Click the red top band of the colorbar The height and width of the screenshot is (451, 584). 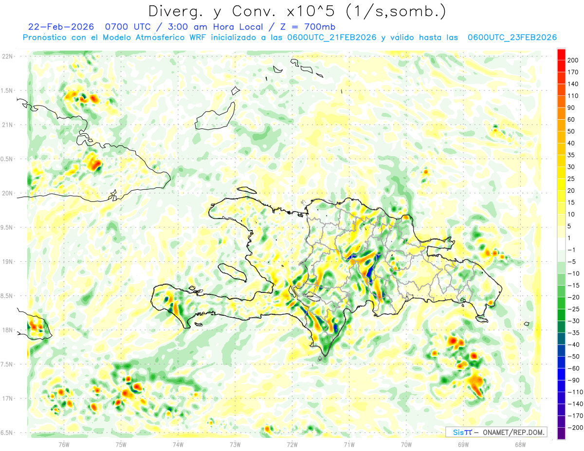(562, 54)
